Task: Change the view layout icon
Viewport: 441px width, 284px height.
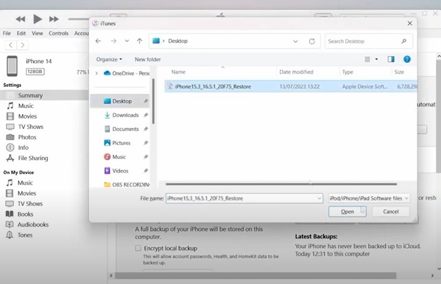Action: pos(368,59)
